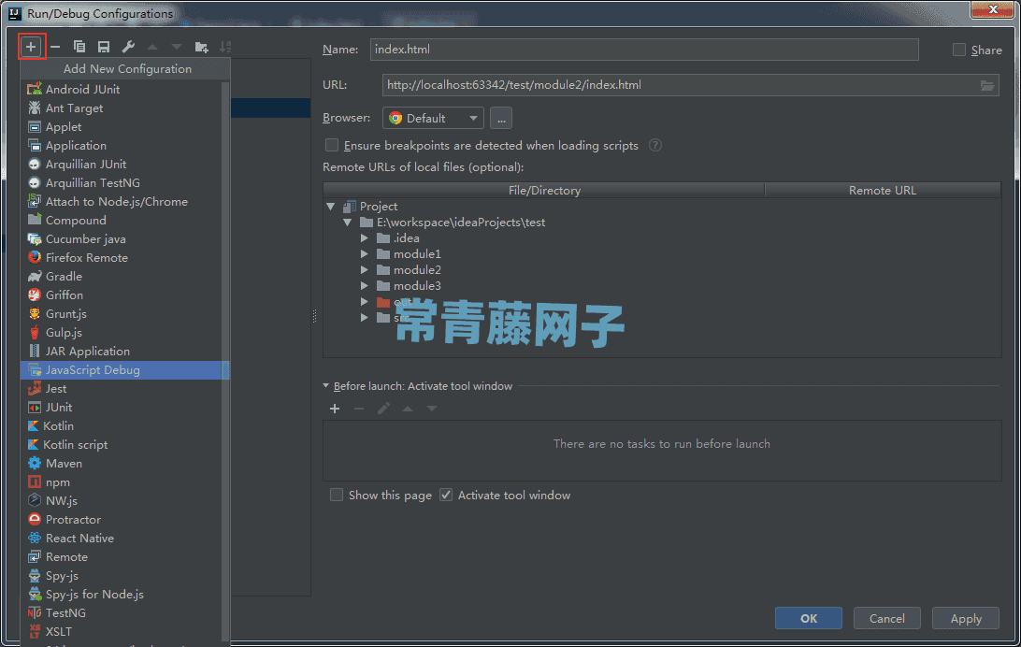
Task: Click the OK button
Action: [808, 618]
